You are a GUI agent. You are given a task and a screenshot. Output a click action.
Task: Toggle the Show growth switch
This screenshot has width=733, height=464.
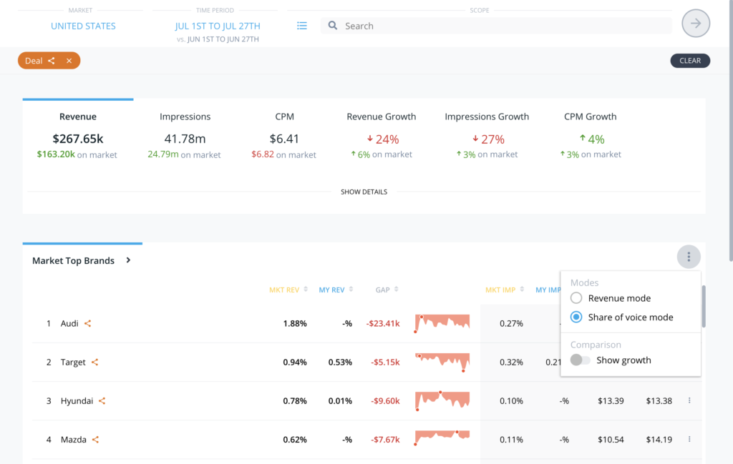[x=580, y=360]
